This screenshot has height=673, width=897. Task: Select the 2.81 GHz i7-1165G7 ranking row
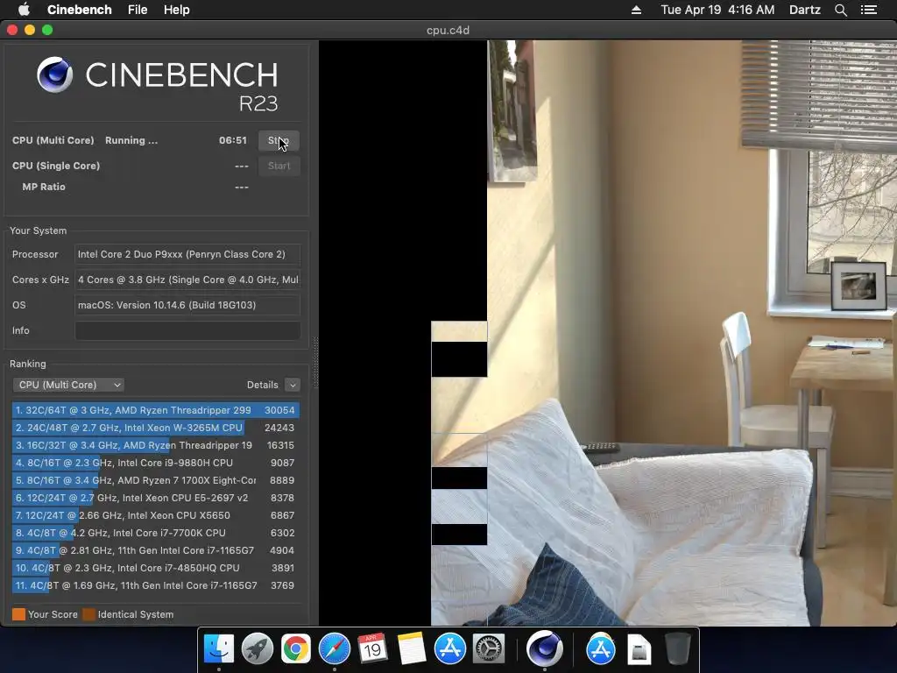tap(156, 550)
